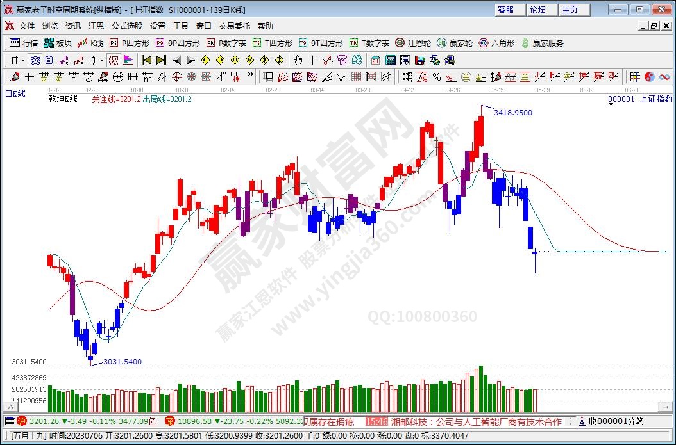This screenshot has width=676, height=445.
Task: Click the 3418.9500 high price label
Action: pyautogui.click(x=512, y=113)
